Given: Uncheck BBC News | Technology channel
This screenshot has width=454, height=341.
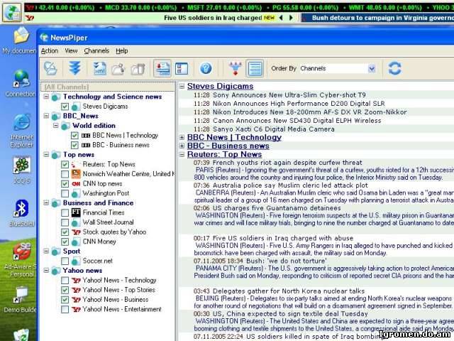Looking at the screenshot, I should [74, 136].
